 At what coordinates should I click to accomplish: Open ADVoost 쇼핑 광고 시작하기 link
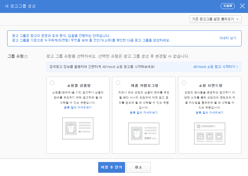click(x=215, y=67)
